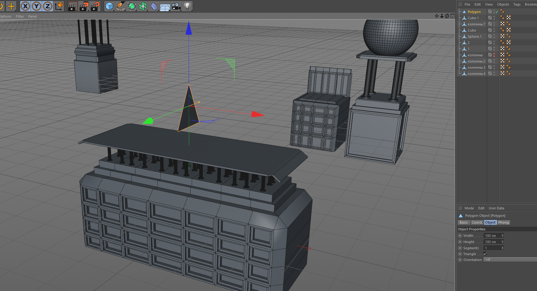Click the green Subdivision Surface generator icon
The width and height of the screenshot is (537, 291).
[x=132, y=6]
